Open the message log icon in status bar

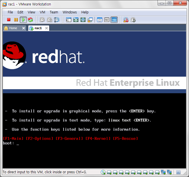click(178, 172)
